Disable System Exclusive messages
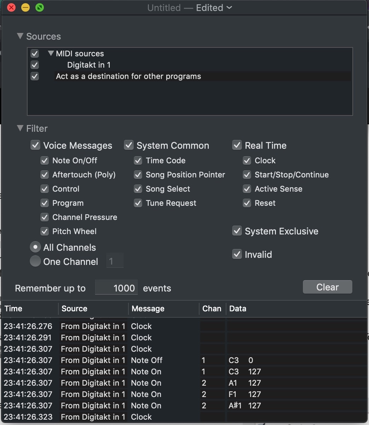The width and height of the screenshot is (369, 425). pyautogui.click(x=237, y=231)
